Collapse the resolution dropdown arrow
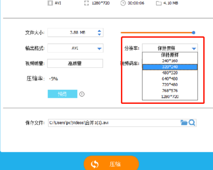The image size is (213, 170). (x=194, y=48)
